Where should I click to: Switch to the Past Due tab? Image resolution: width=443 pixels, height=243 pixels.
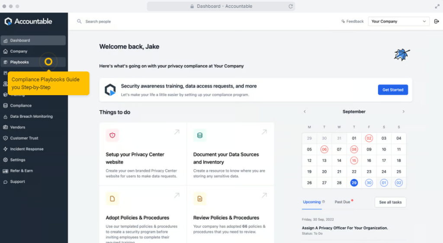[343, 202]
